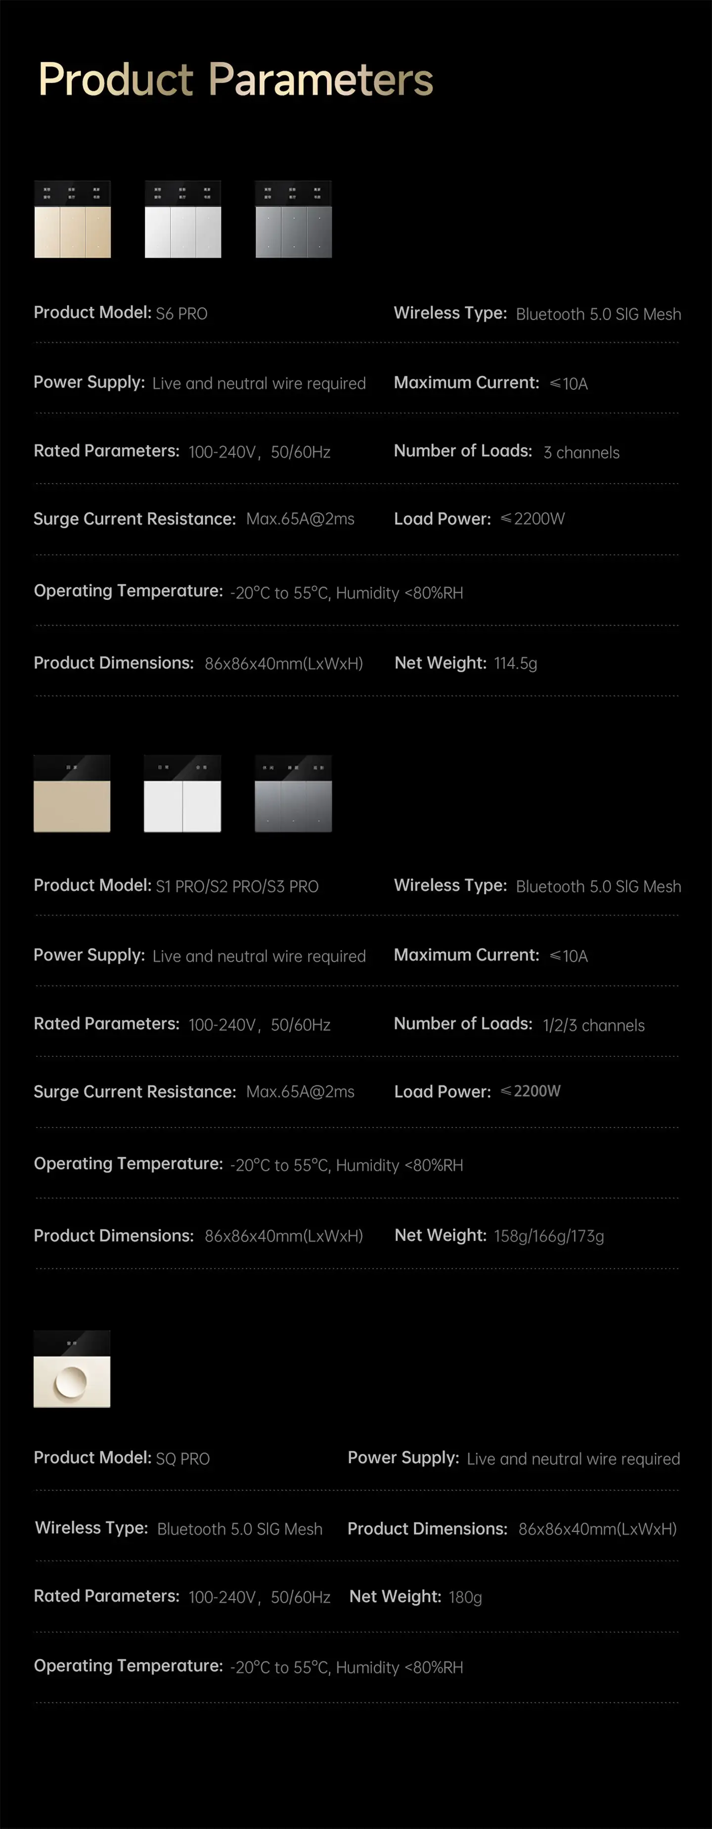Screen dimensions: 712x1829
Task: Click the Net Weight 180g value
Action: pos(465,1597)
